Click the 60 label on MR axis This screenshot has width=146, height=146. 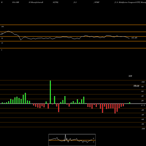point(142,91)
